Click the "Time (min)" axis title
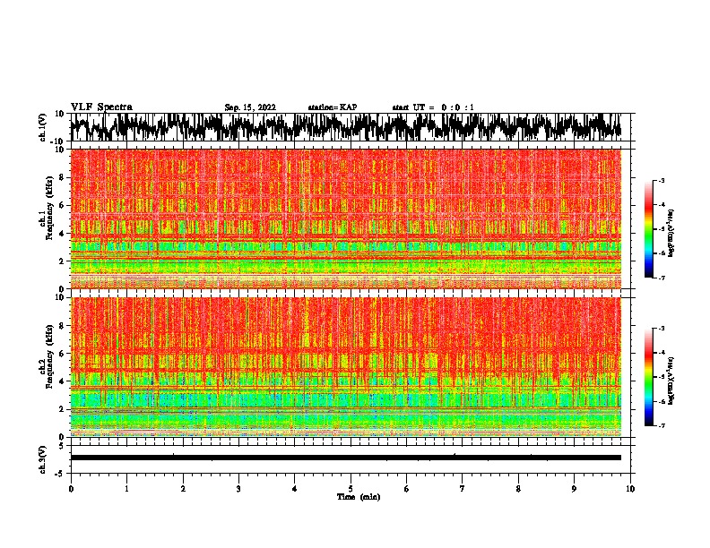Image resolution: width=710 pixels, height=548 pixels. 359,497
